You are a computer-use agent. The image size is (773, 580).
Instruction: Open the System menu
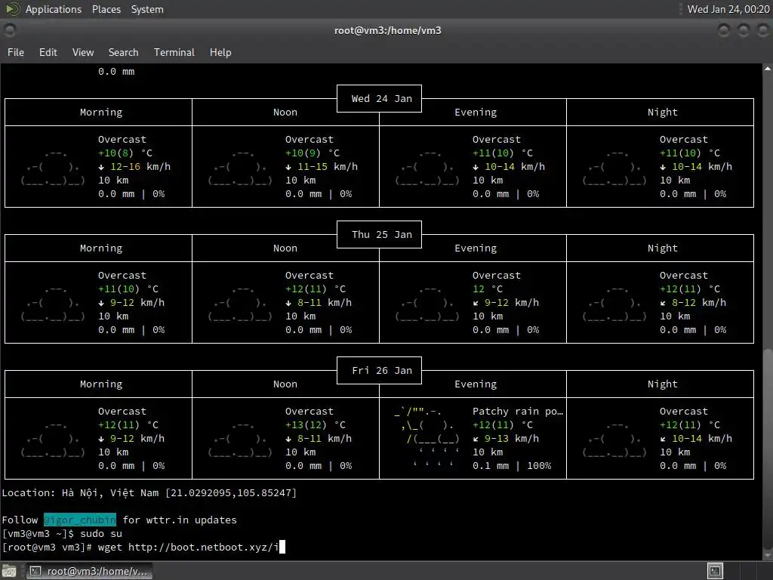pyautogui.click(x=147, y=9)
